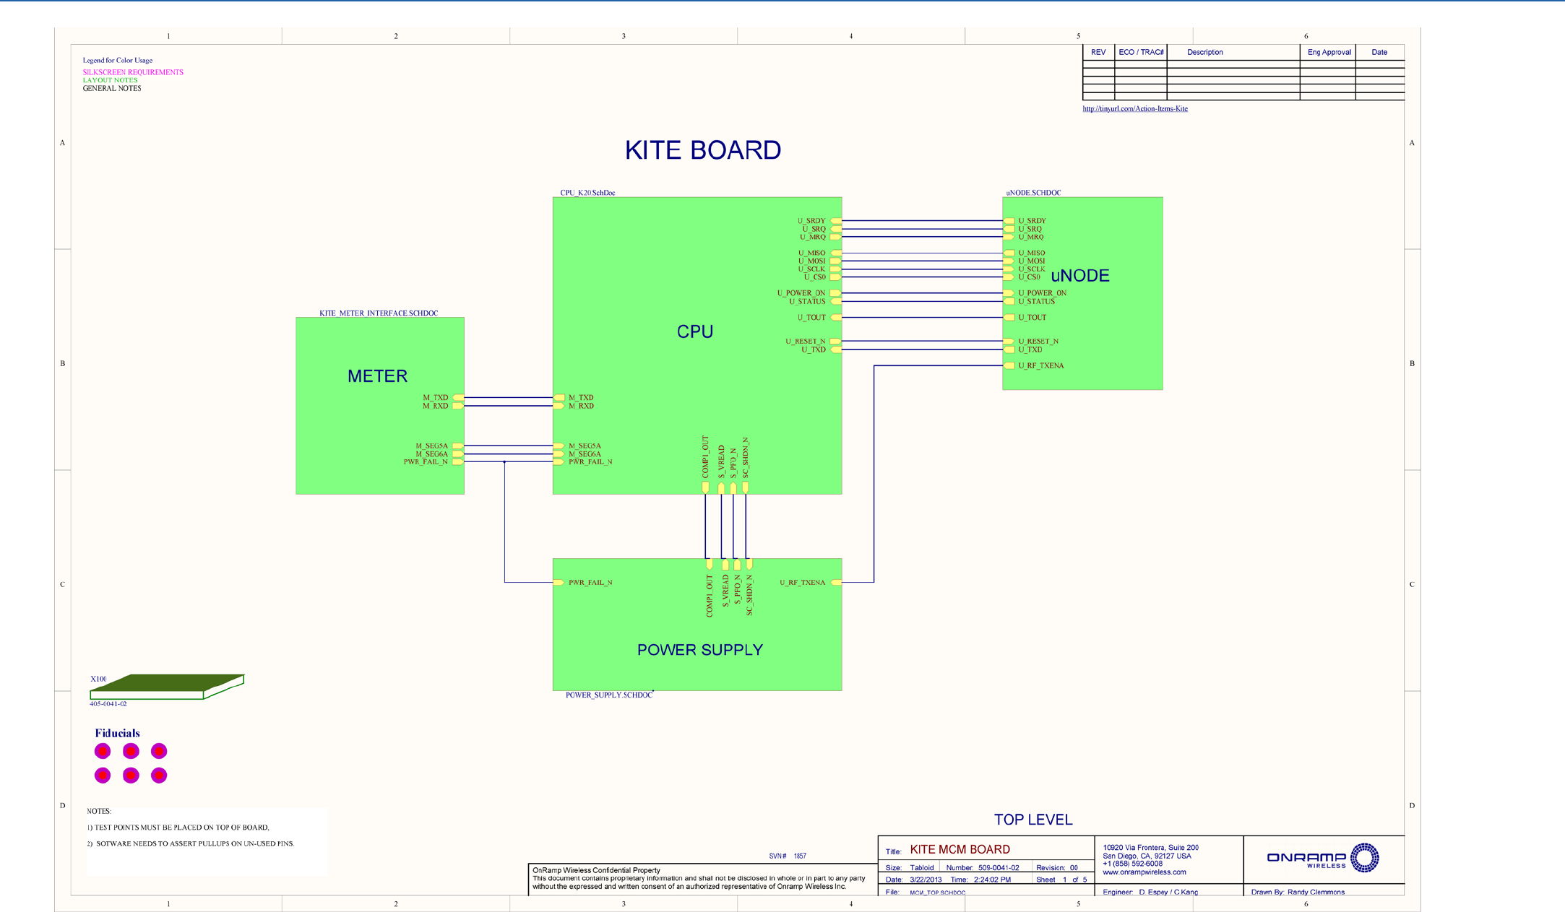Click the Size Tabloid field
The image size is (1565, 912).
910,868
